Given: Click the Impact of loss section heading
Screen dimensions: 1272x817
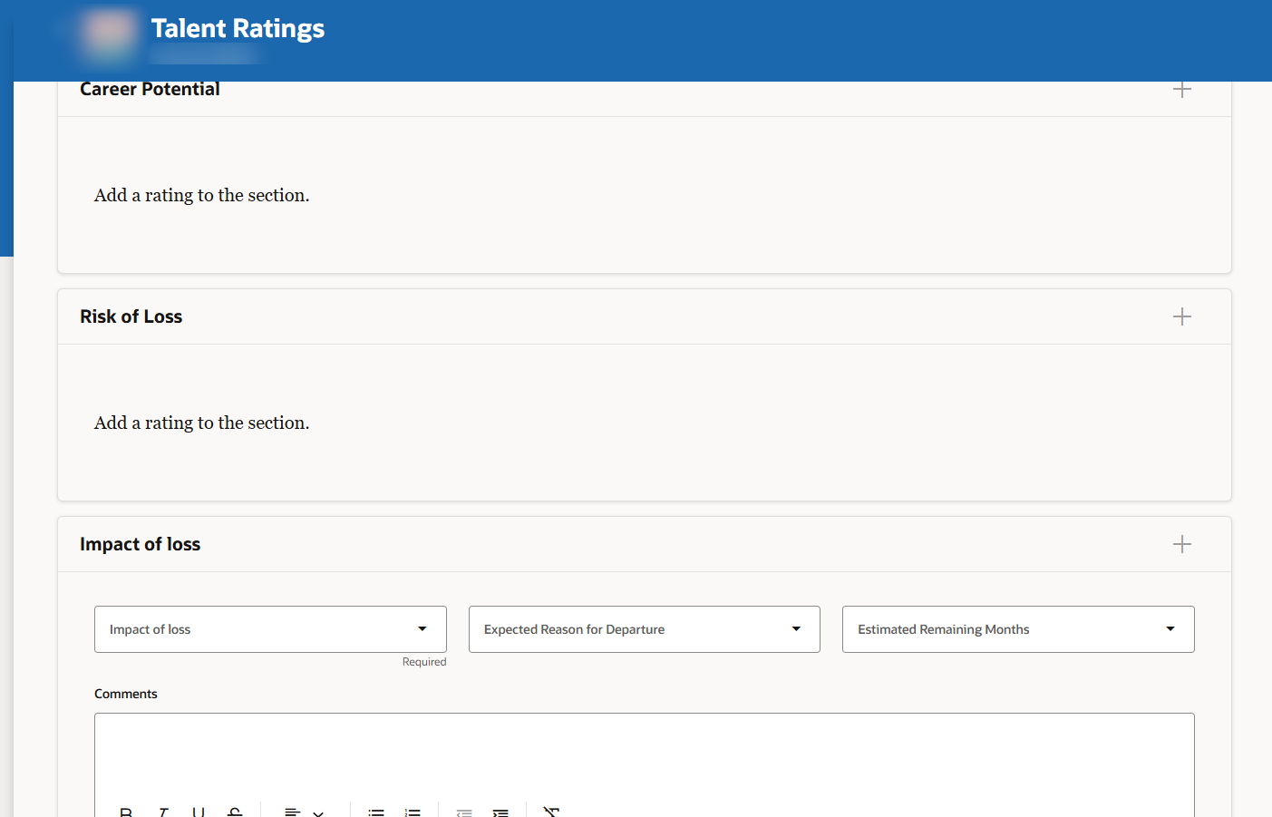Looking at the screenshot, I should [141, 544].
